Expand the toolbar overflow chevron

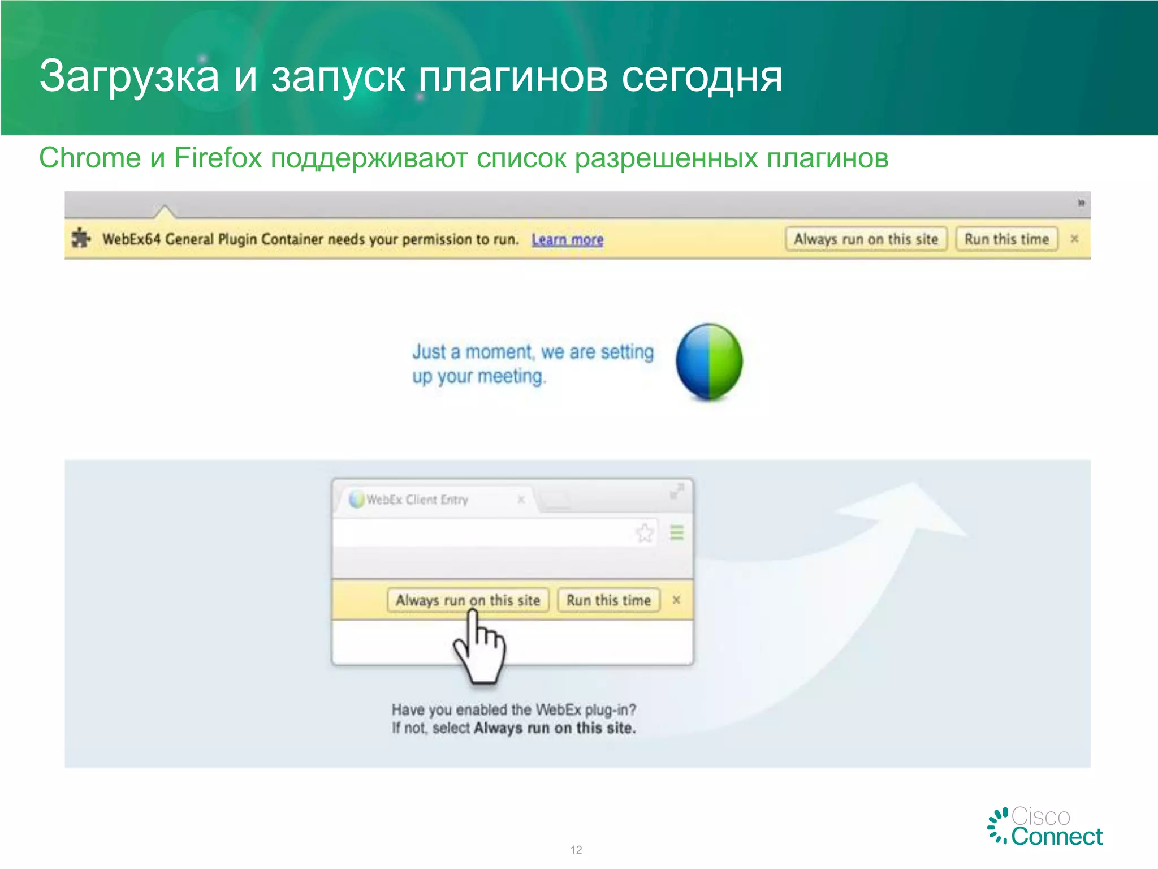1081,203
